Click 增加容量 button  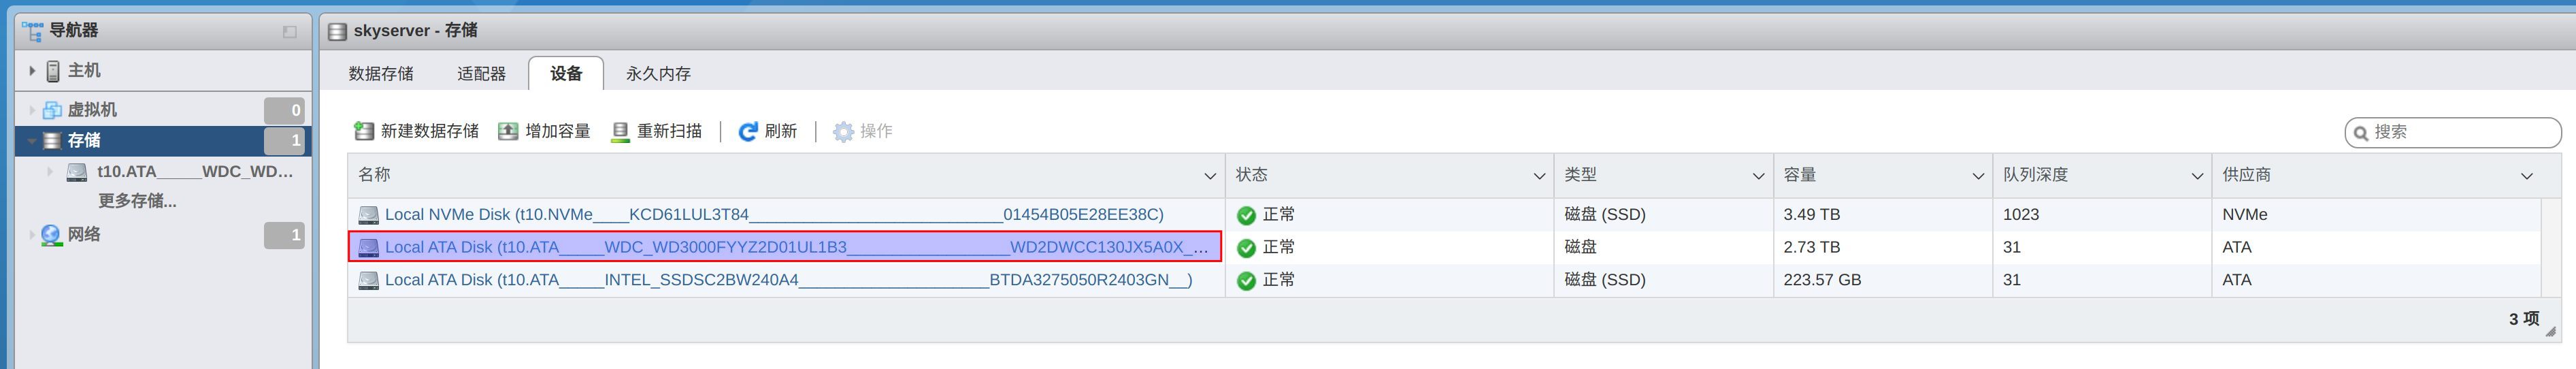(x=544, y=131)
